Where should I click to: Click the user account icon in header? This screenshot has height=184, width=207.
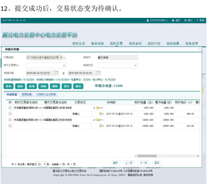[x=148, y=20]
